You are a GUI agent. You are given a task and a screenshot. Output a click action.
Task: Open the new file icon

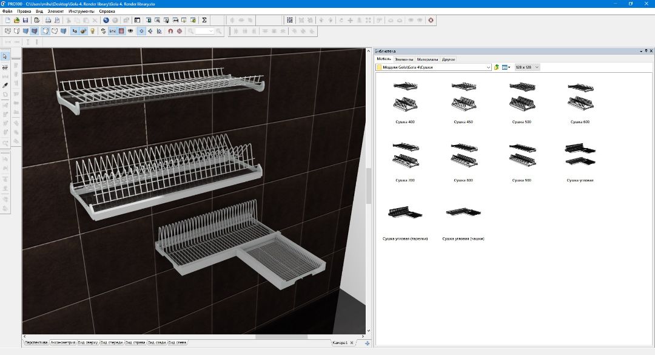point(8,20)
